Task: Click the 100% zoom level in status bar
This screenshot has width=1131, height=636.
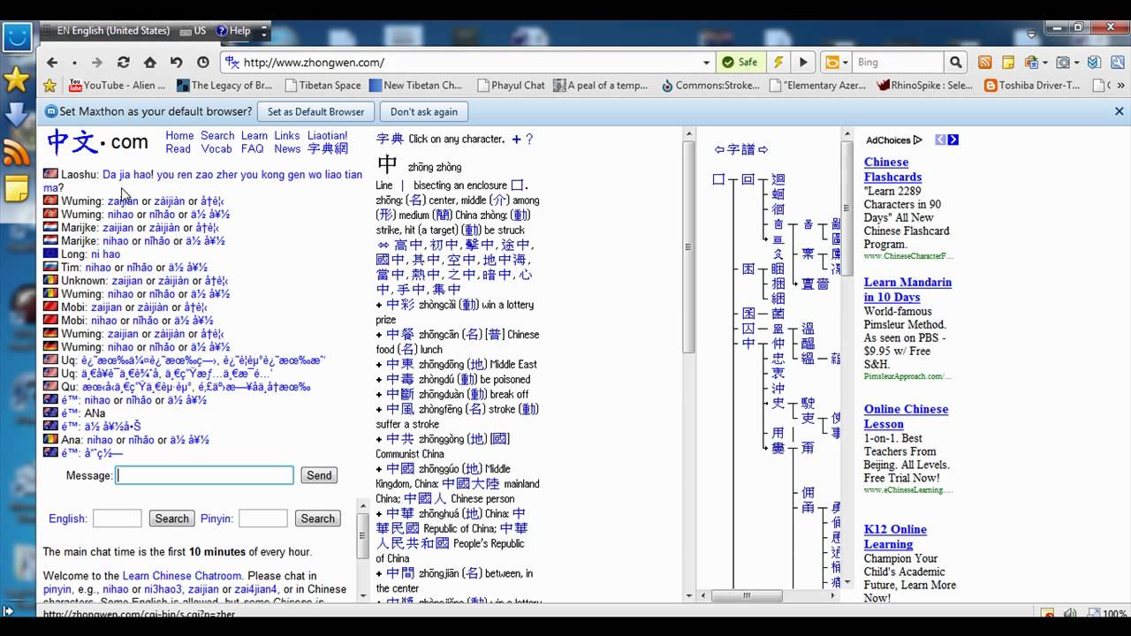Action: (1114, 614)
